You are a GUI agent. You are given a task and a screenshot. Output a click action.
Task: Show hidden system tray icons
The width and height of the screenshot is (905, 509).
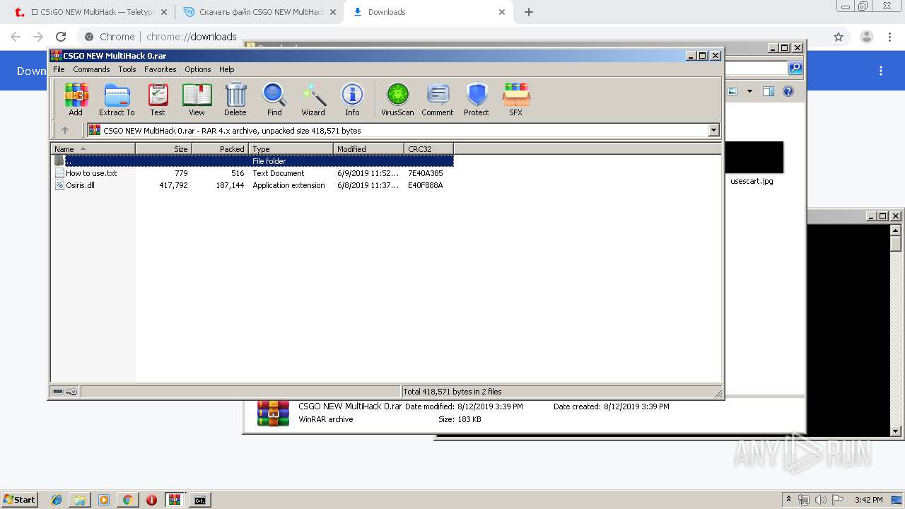click(788, 500)
